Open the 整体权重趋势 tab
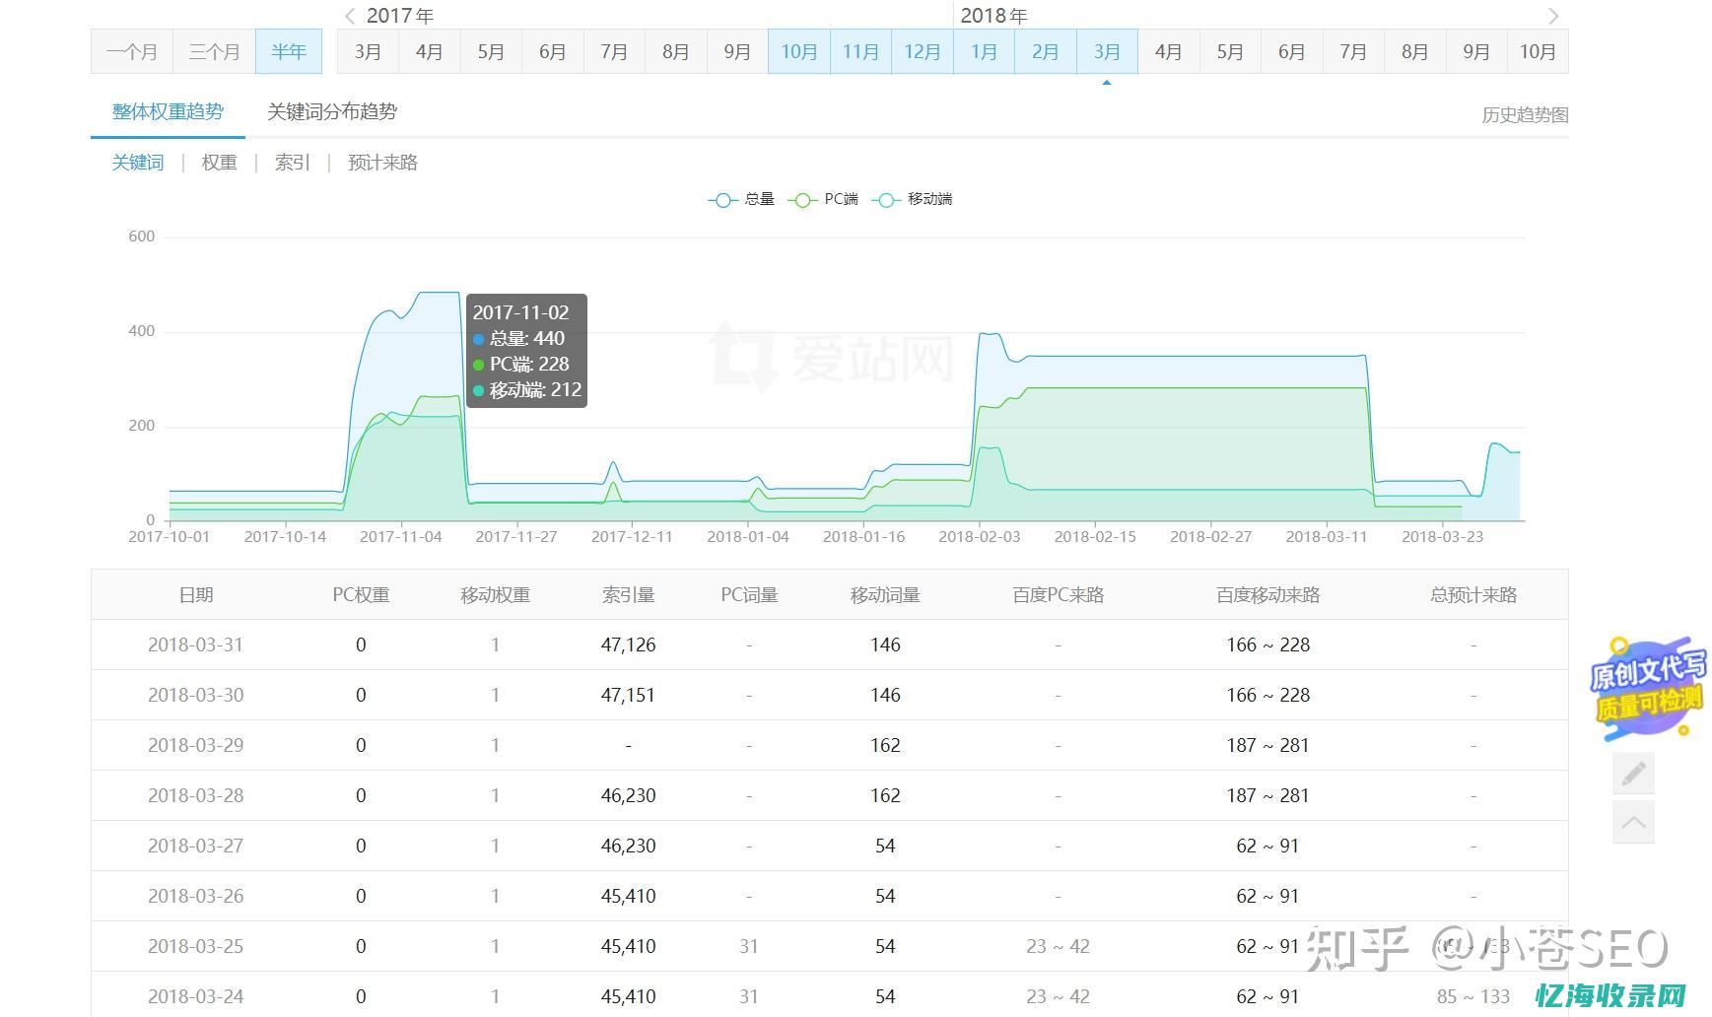The width and height of the screenshot is (1712, 1017). (x=168, y=111)
